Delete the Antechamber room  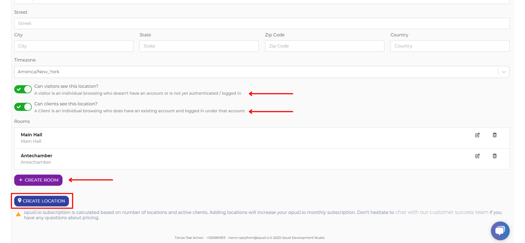pyautogui.click(x=494, y=156)
